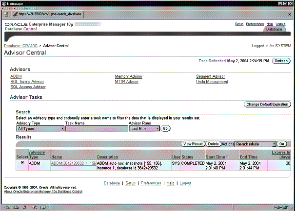This screenshot has height=211, width=295.
Task: Open the Advisory Type dropdown
Action: point(40,129)
